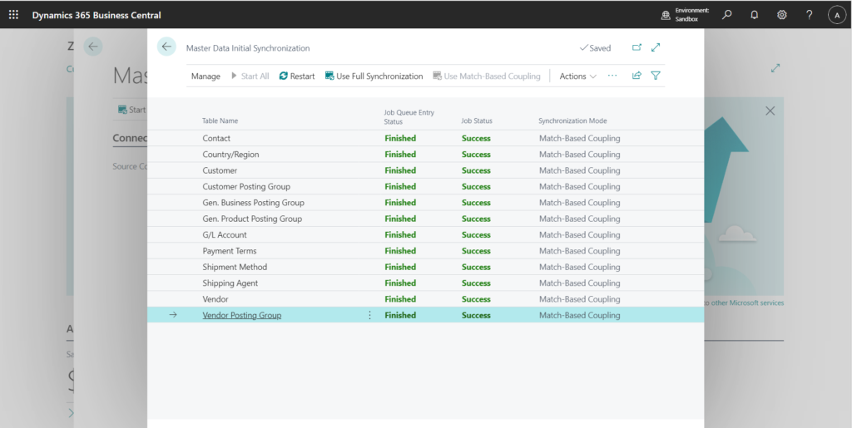The image size is (852, 428).
Task: Click Start All action
Action: (x=250, y=76)
